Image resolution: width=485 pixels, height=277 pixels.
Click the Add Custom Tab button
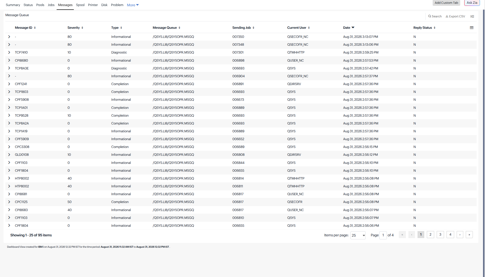point(446,3)
